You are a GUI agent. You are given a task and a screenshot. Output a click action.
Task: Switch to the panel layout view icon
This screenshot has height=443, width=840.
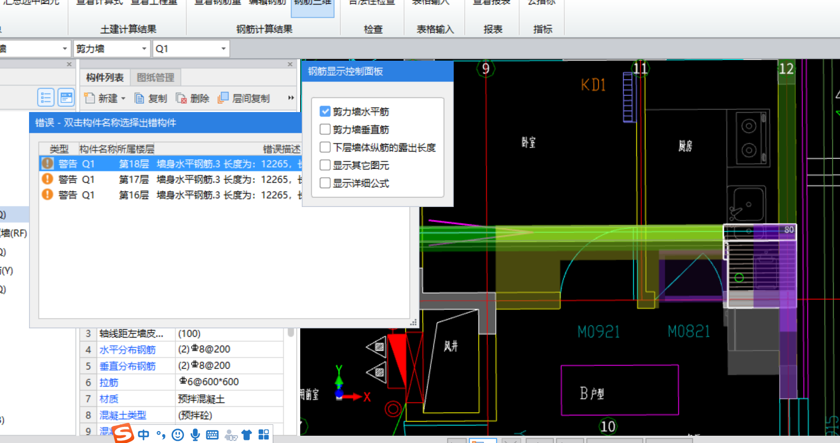pos(66,98)
